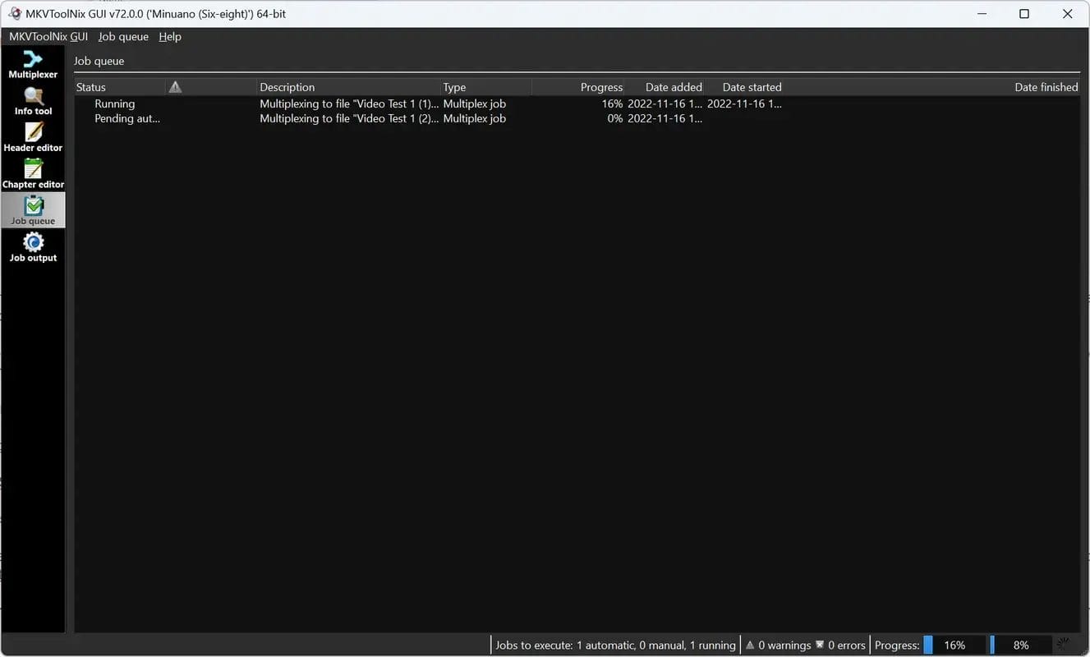The width and height of the screenshot is (1090, 657).
Task: Click the warning triangle column header
Action: (x=175, y=87)
